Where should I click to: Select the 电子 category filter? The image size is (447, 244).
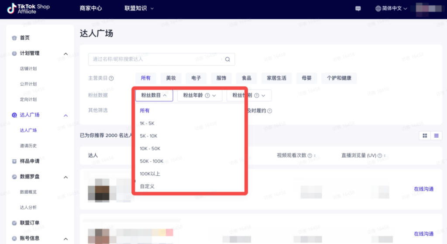pos(196,78)
